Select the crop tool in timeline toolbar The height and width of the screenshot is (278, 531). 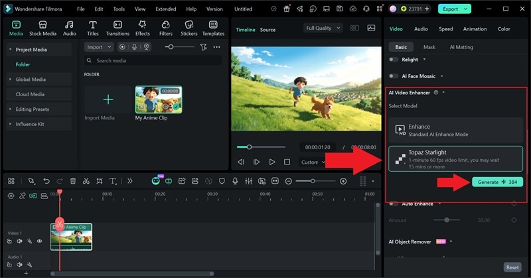pyautogui.click(x=99, y=181)
